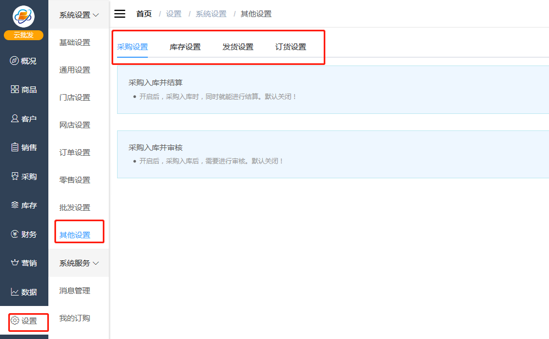Screen dimensions: 549x339
Task: Select the 采购 purchasing sidebar item
Action: [x=24, y=177]
